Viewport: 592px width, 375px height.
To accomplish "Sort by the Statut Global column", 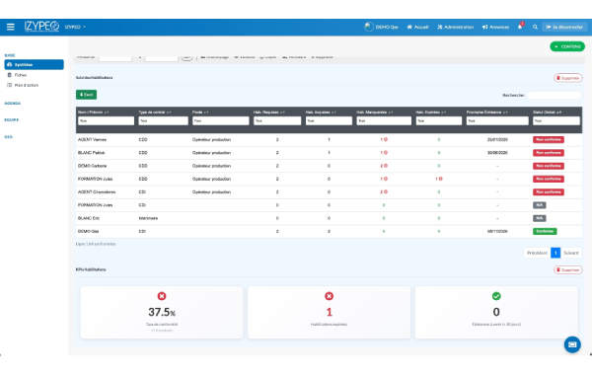I will [x=547, y=112].
